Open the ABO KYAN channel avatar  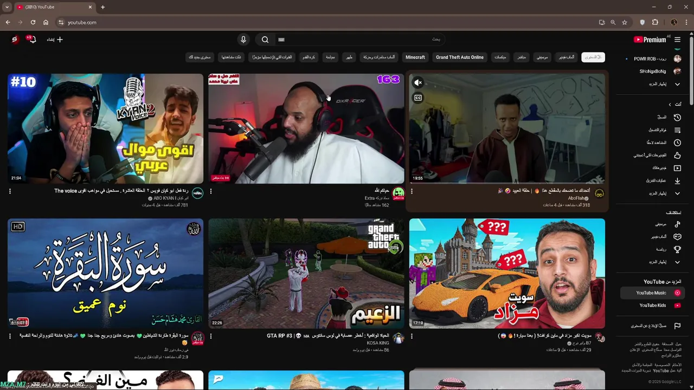point(197,193)
